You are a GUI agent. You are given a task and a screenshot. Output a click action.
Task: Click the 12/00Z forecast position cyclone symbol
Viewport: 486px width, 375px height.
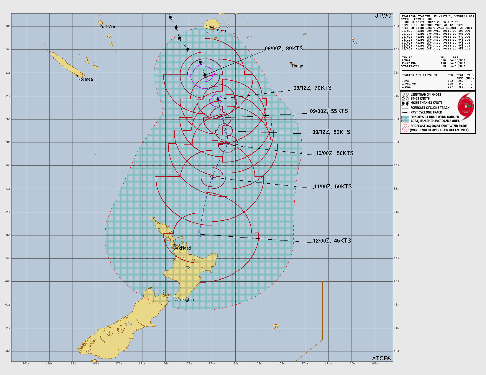(x=199, y=234)
